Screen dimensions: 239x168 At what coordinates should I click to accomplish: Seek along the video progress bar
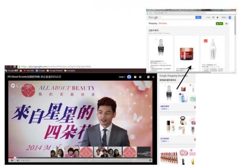pyautogui.click(x=80, y=158)
